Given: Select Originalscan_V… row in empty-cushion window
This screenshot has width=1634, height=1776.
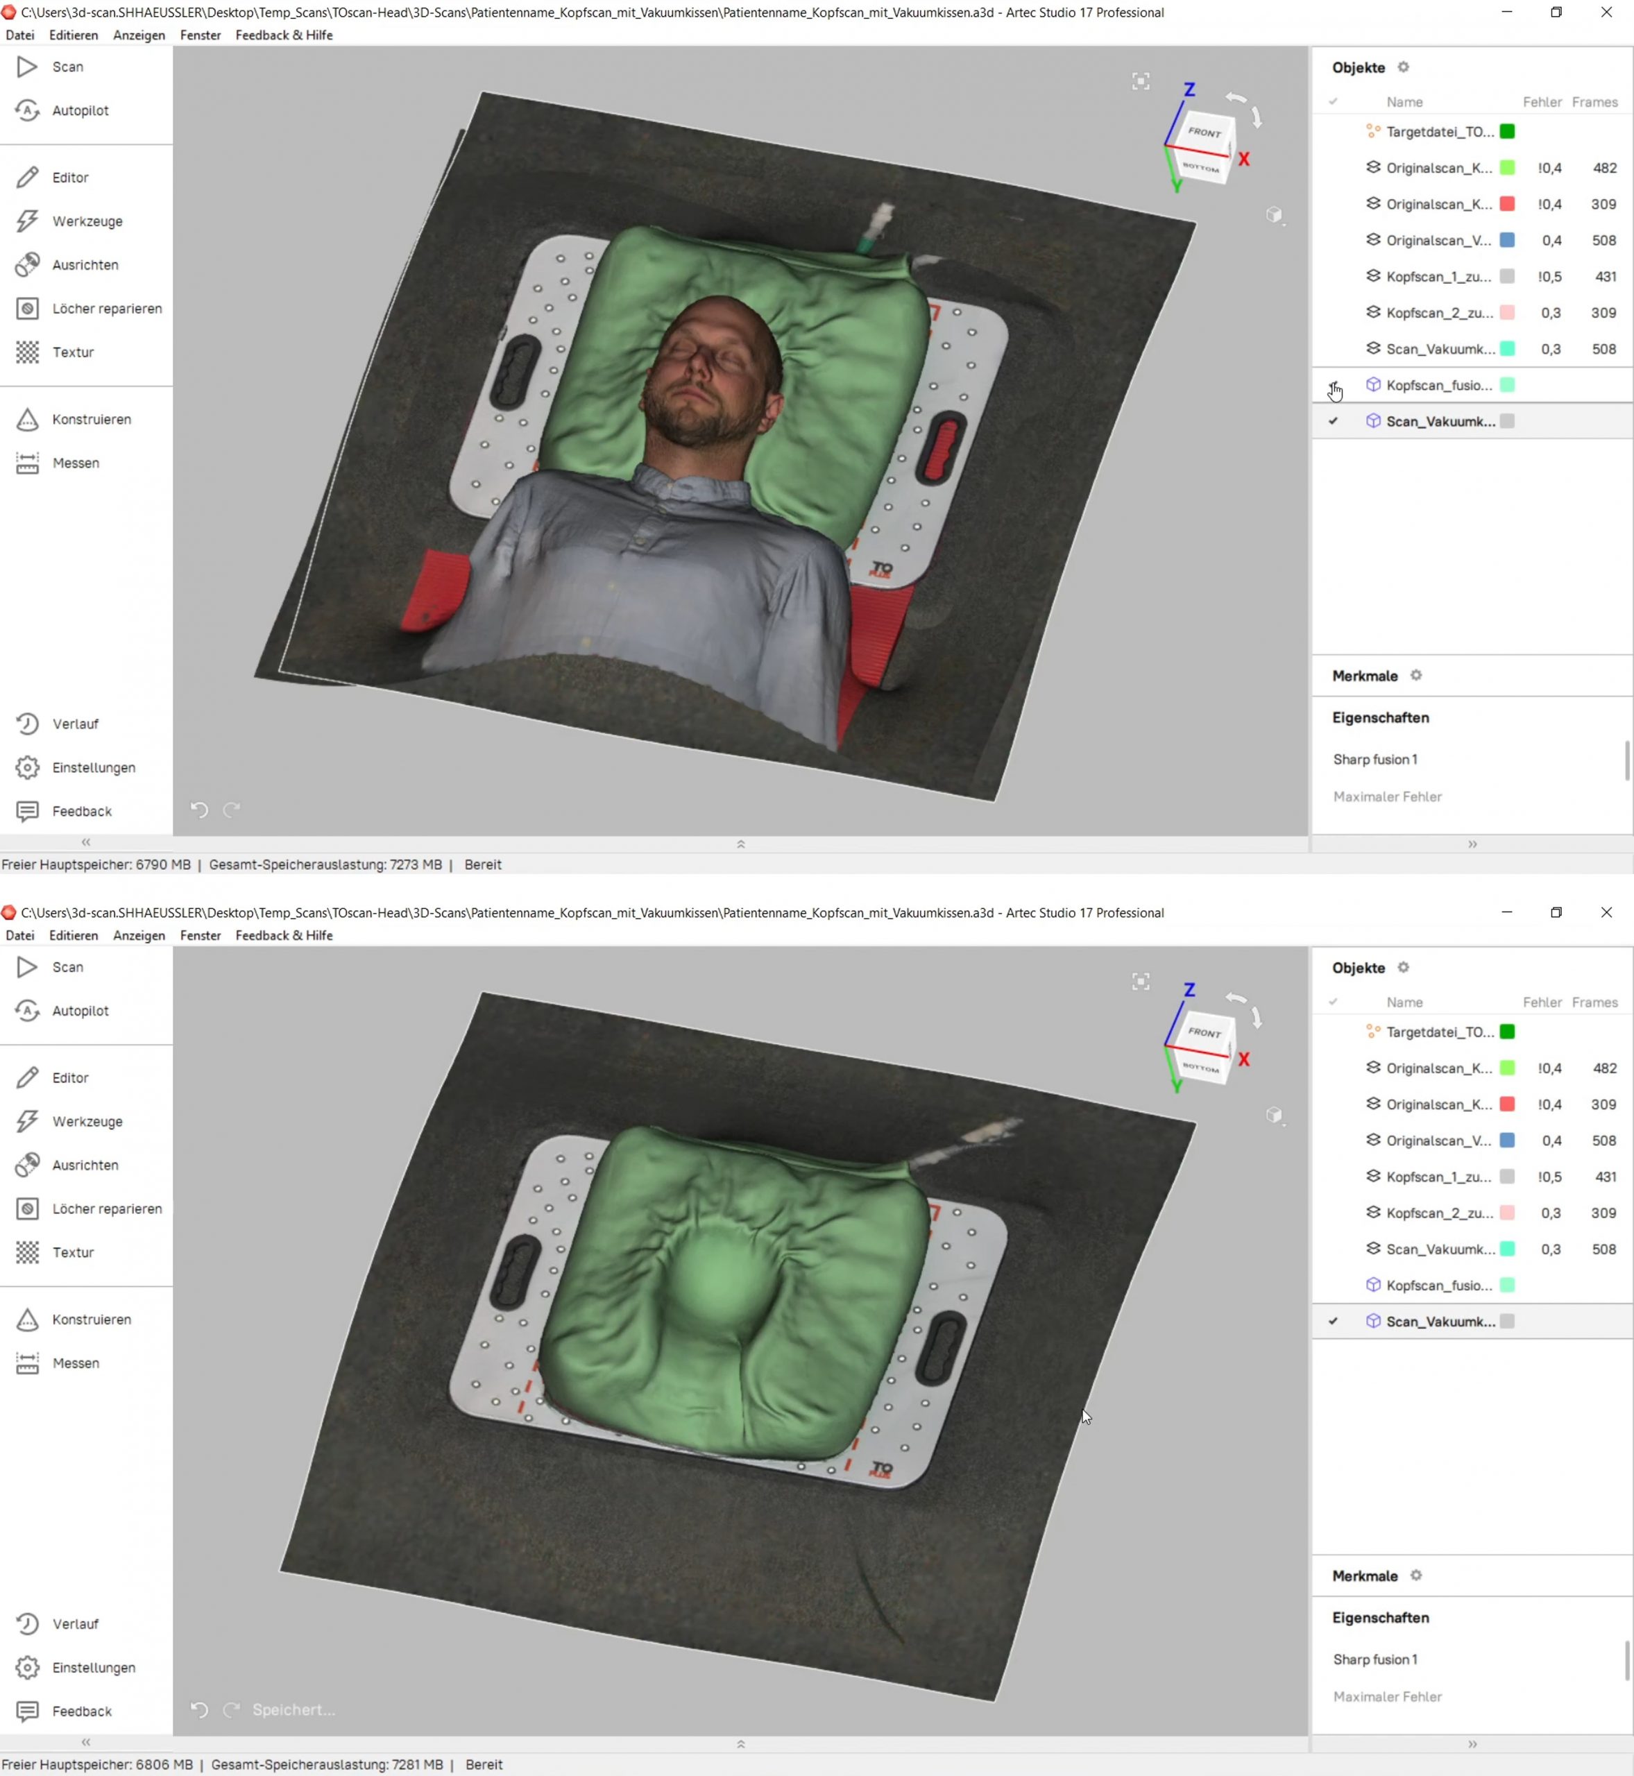Looking at the screenshot, I should tap(1472, 1141).
